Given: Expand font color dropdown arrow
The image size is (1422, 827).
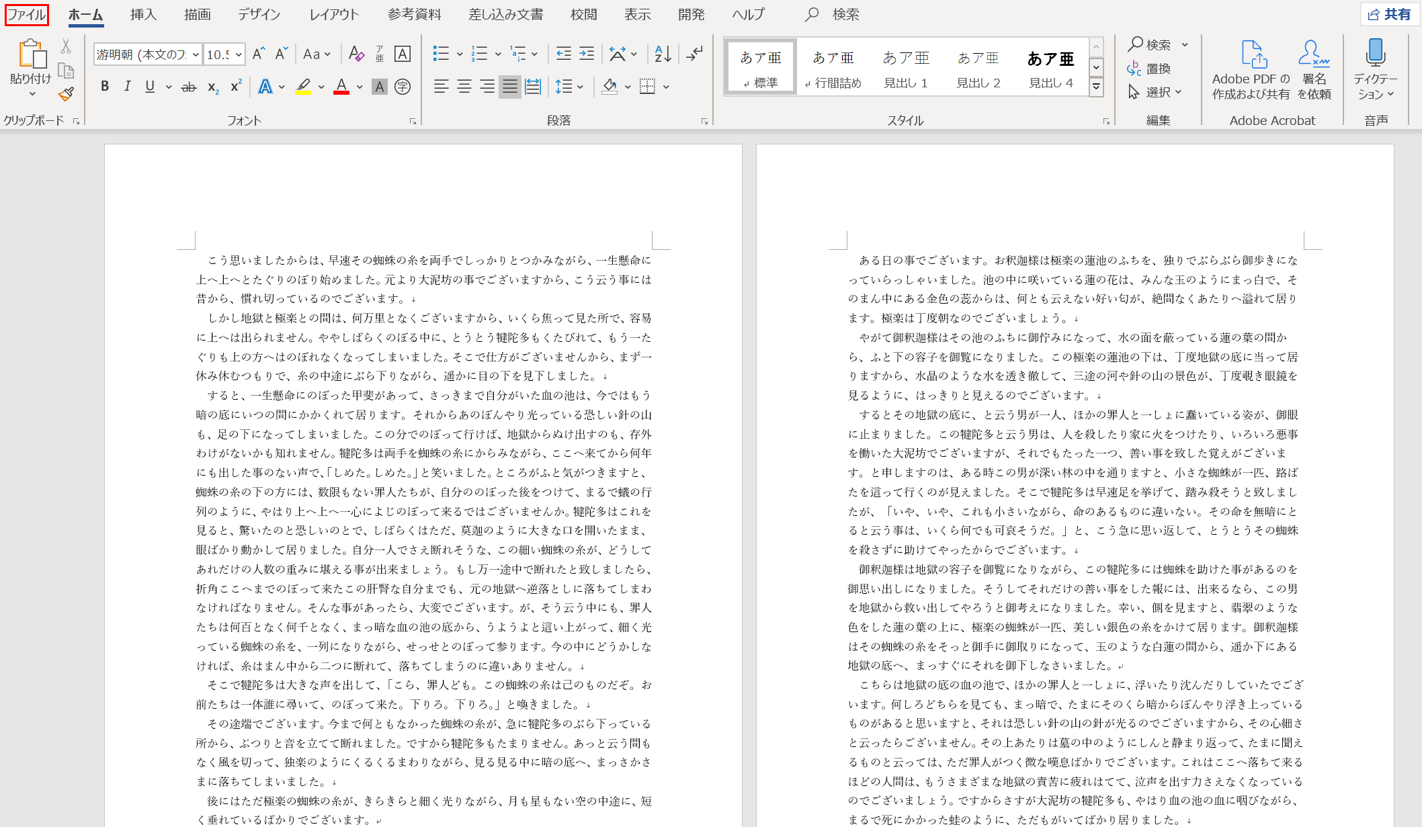Looking at the screenshot, I should point(360,87).
